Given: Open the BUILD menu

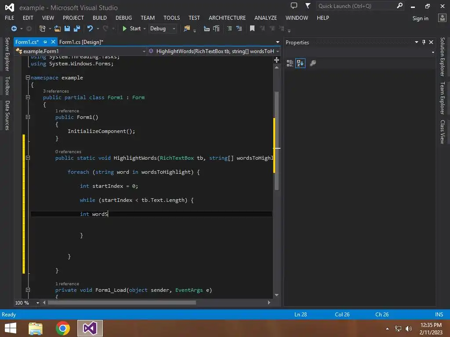Looking at the screenshot, I should tap(100, 18).
